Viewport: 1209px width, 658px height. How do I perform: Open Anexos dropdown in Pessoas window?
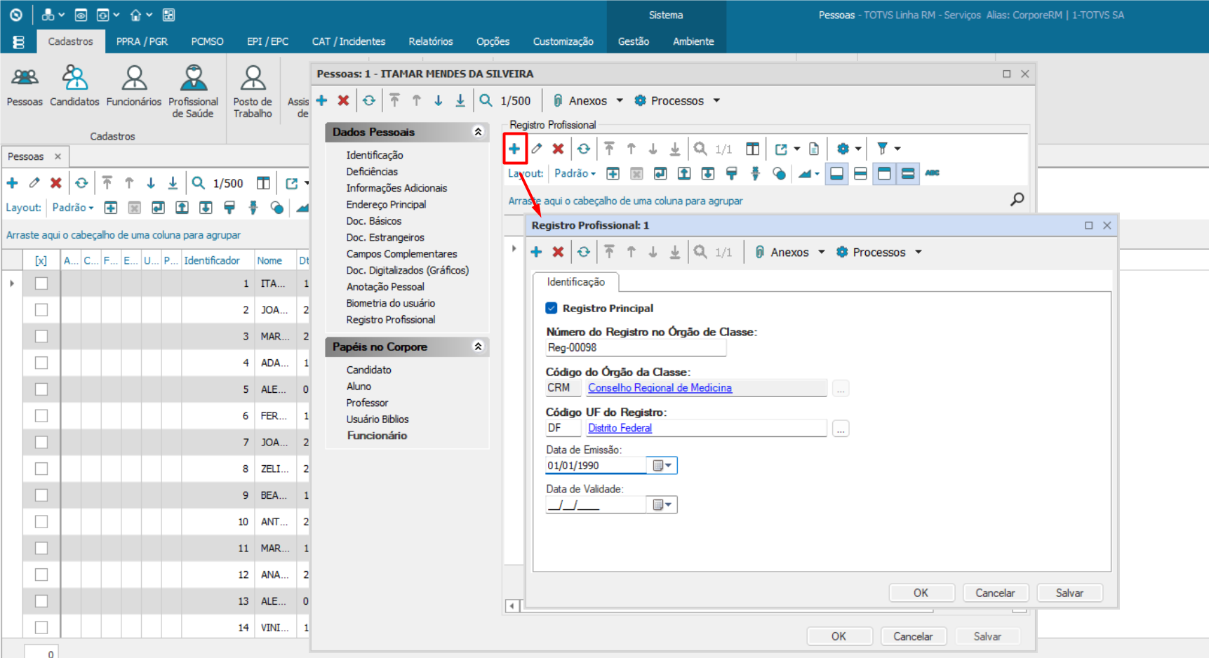pyautogui.click(x=588, y=100)
